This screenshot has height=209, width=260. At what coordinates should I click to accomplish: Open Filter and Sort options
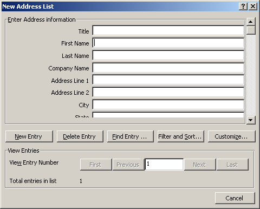(180, 136)
